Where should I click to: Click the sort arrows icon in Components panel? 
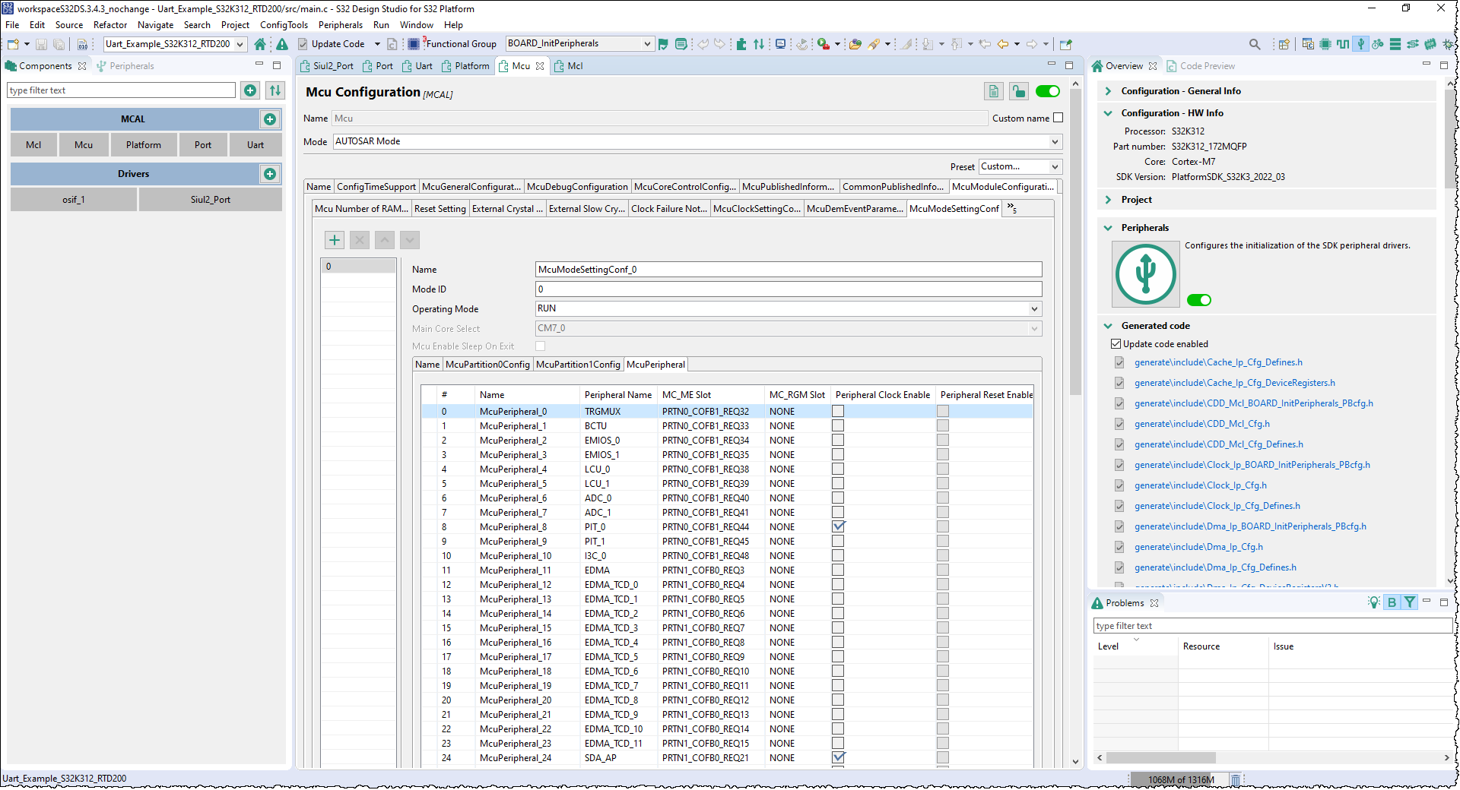coord(275,90)
